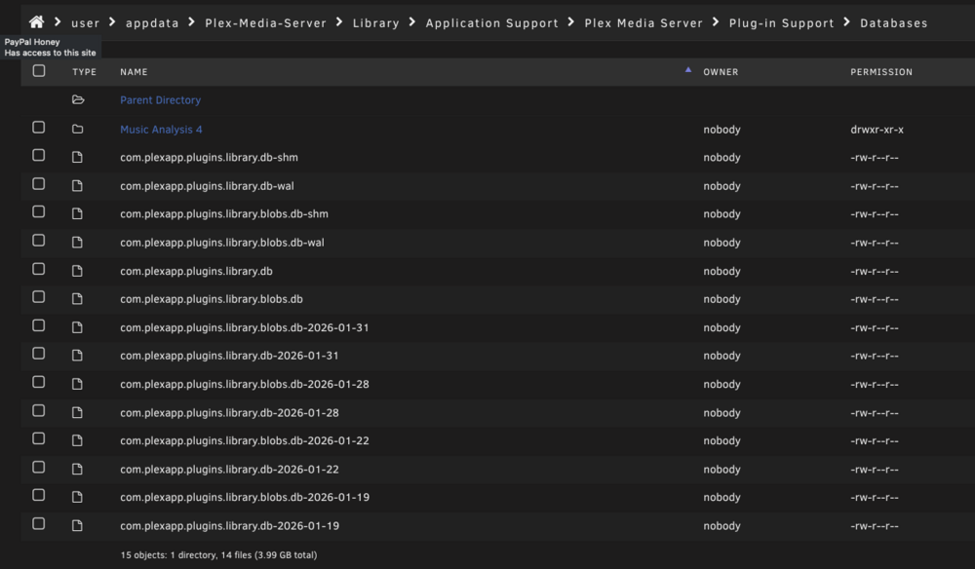Screen dimensions: 975x569
Task: Click file icon for com.plexapp.plugins.library.blobs.db-shm
Action: pos(77,213)
